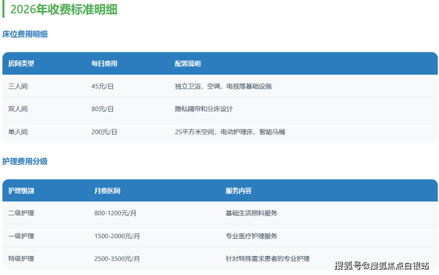
Task: Click the 1500-2000元/月 fee cell
Action: point(117,236)
